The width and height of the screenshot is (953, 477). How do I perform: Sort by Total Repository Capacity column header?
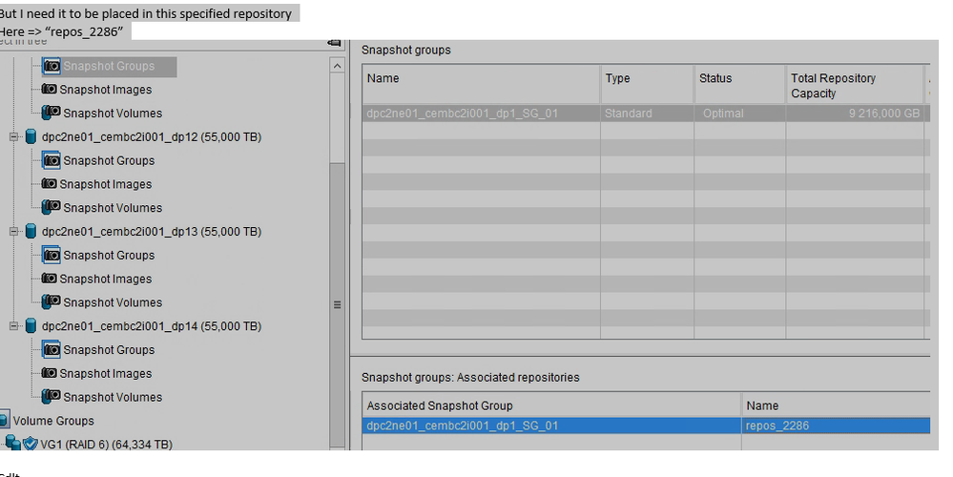852,86
